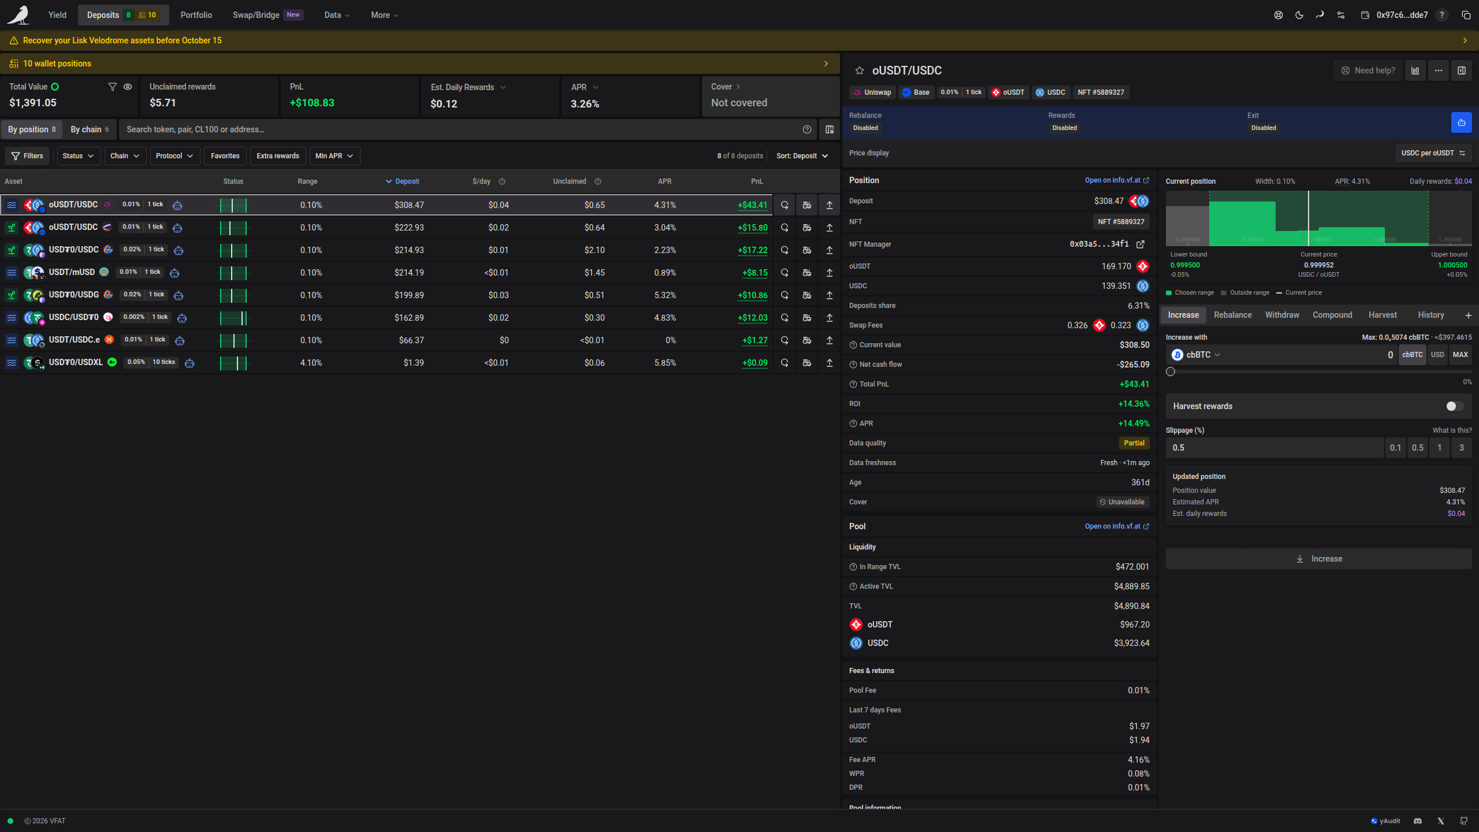
Task: Open X (Twitter) icon in footer
Action: point(1441,821)
